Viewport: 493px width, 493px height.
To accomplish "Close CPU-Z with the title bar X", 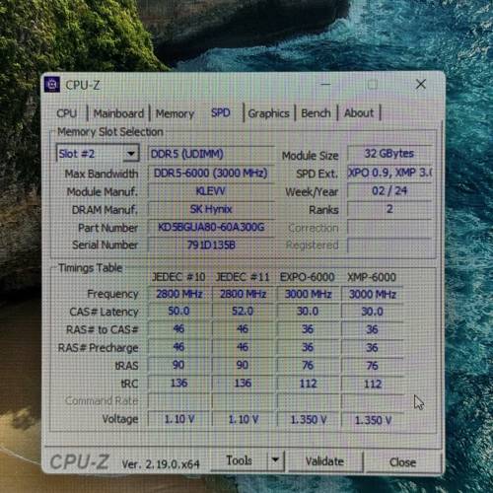I will click(x=421, y=84).
